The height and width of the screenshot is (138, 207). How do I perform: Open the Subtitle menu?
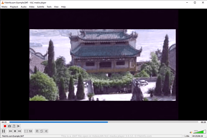pos(41,7)
